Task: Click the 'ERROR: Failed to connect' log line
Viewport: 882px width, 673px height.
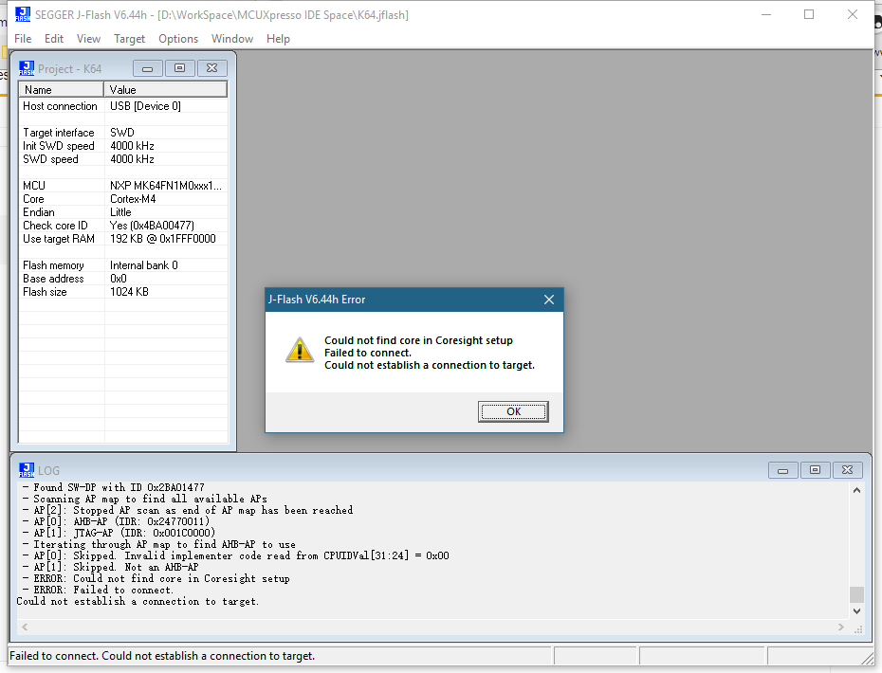Action: 98,590
